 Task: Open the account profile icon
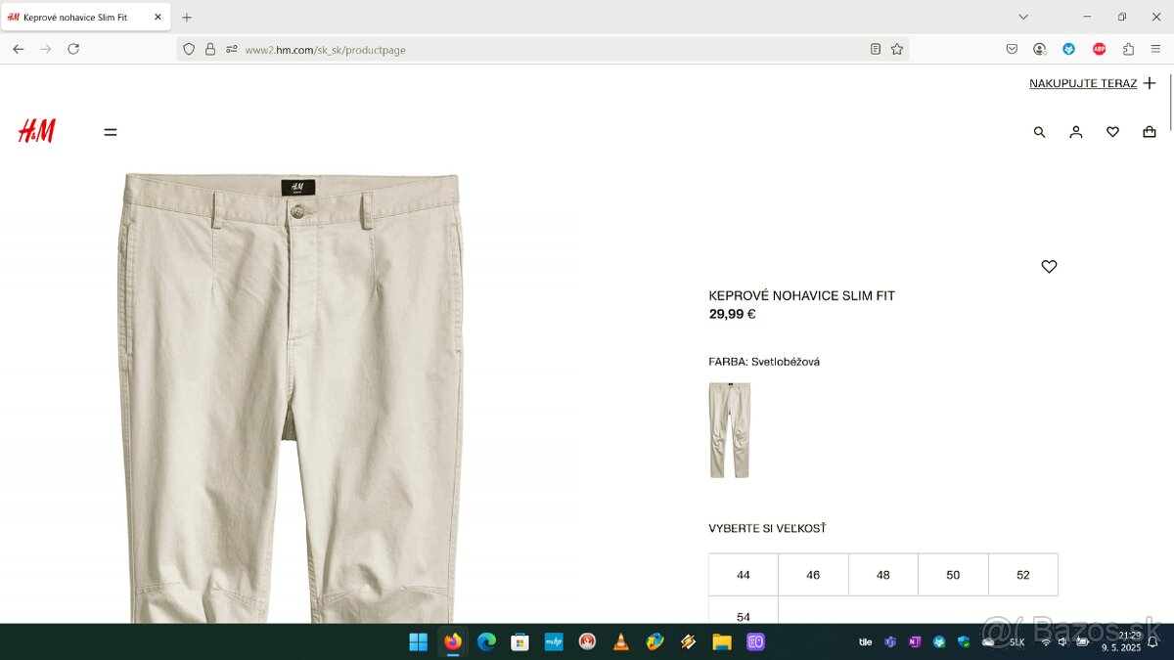[x=1075, y=132]
